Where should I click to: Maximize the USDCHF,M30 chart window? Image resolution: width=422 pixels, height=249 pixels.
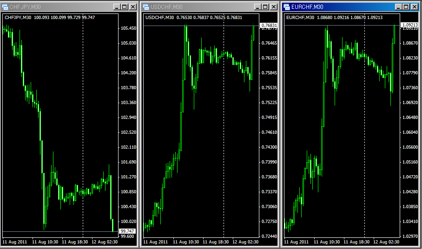(265, 7)
